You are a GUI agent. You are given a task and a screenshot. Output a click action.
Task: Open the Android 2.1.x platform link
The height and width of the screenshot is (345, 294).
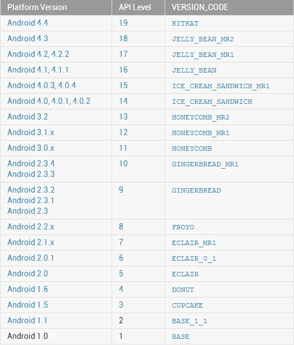(31, 242)
